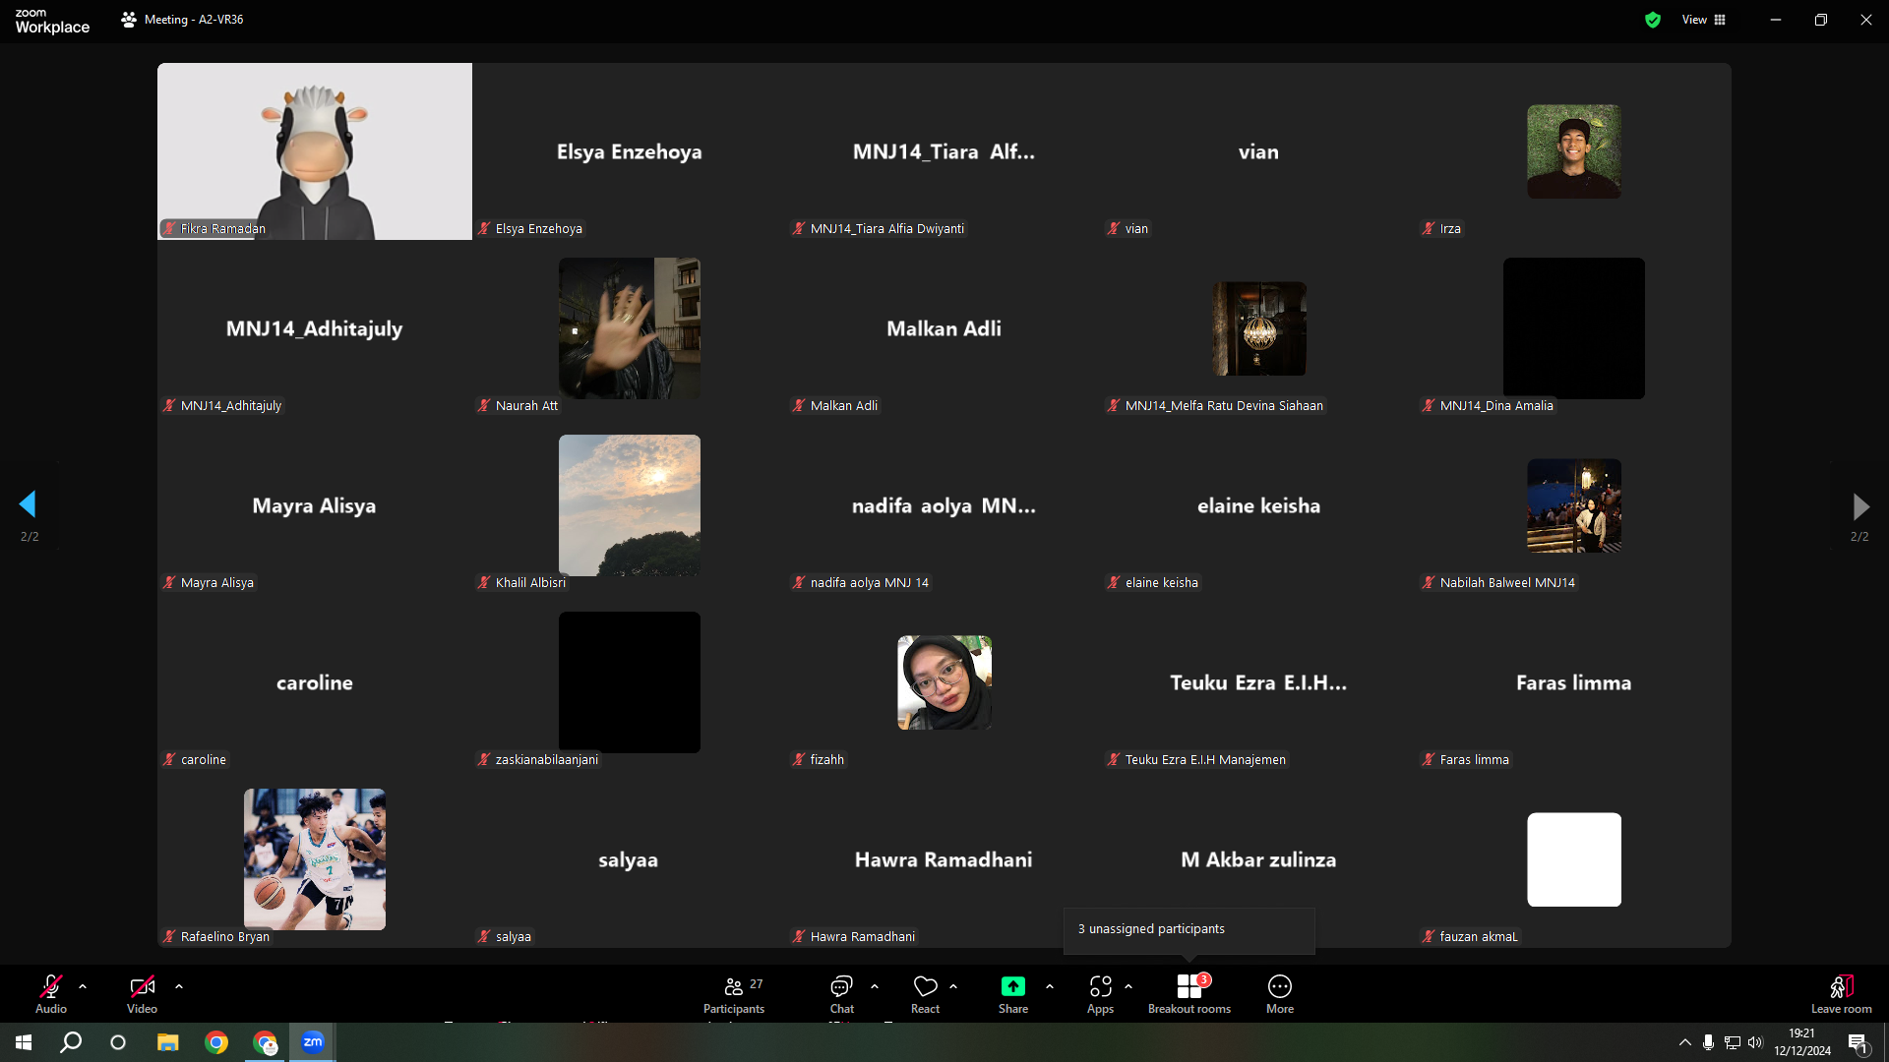Click the nadifa aolya MNJ 14 name label

tap(870, 582)
